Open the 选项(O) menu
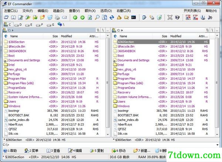222x162 pixels. point(106,11)
